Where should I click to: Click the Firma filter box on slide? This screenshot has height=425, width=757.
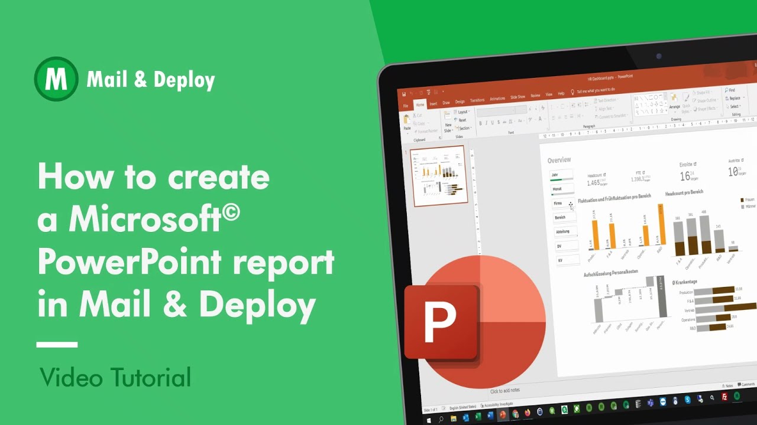[564, 204]
